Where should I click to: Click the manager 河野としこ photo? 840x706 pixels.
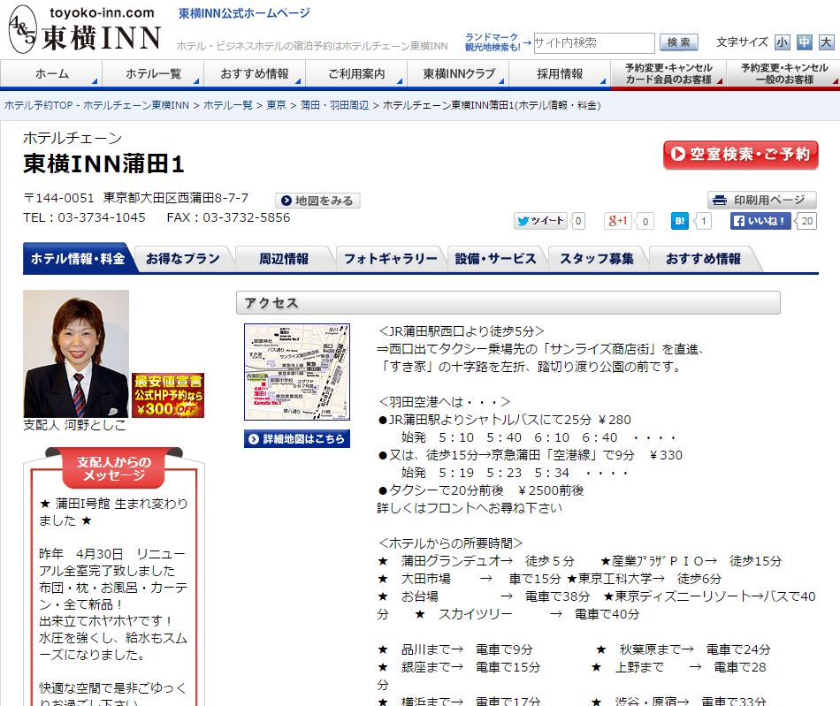(76, 353)
